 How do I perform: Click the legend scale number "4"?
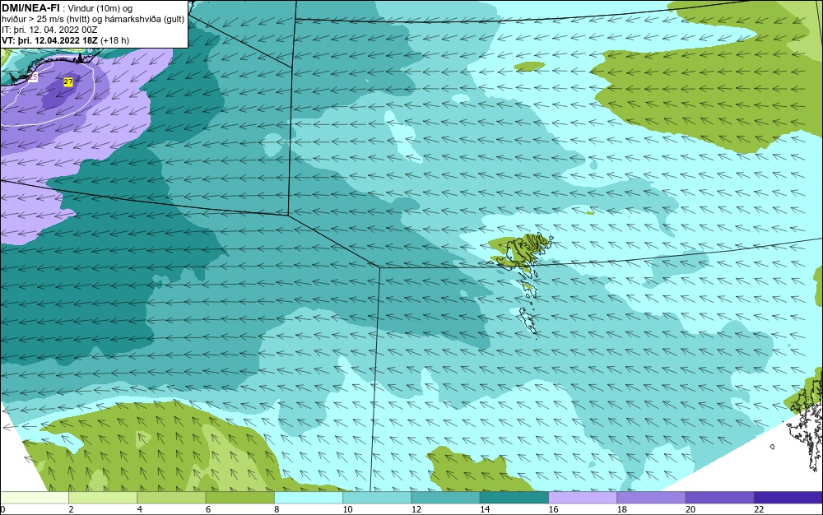click(139, 509)
